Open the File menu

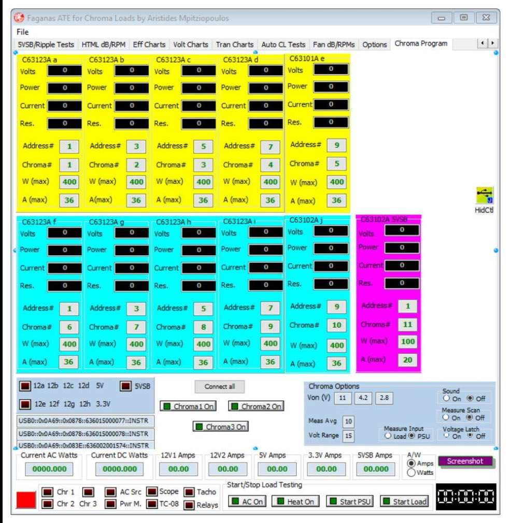(23, 32)
